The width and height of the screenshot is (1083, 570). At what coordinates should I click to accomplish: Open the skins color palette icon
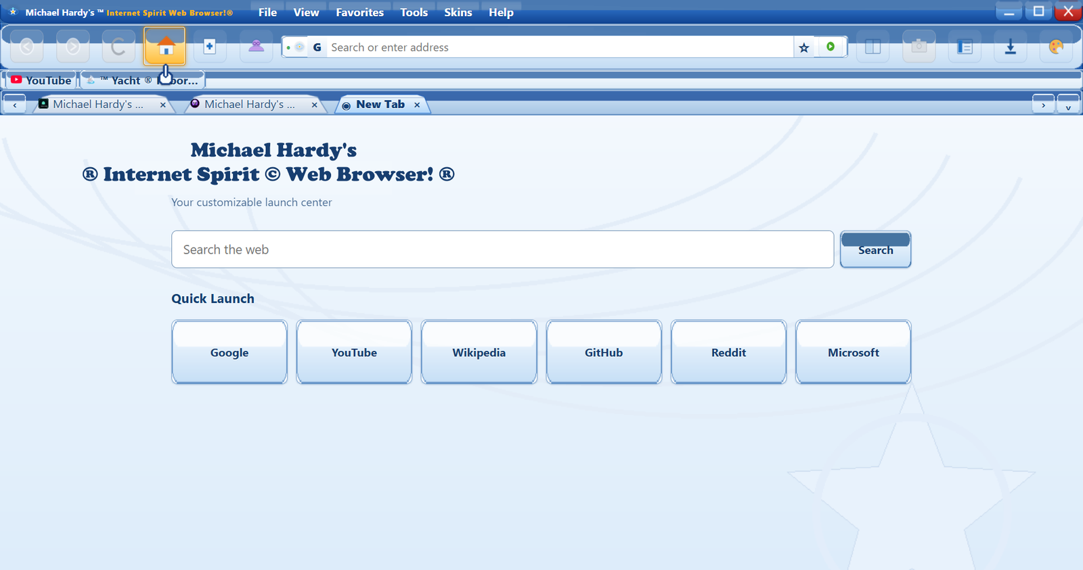pos(1056,47)
